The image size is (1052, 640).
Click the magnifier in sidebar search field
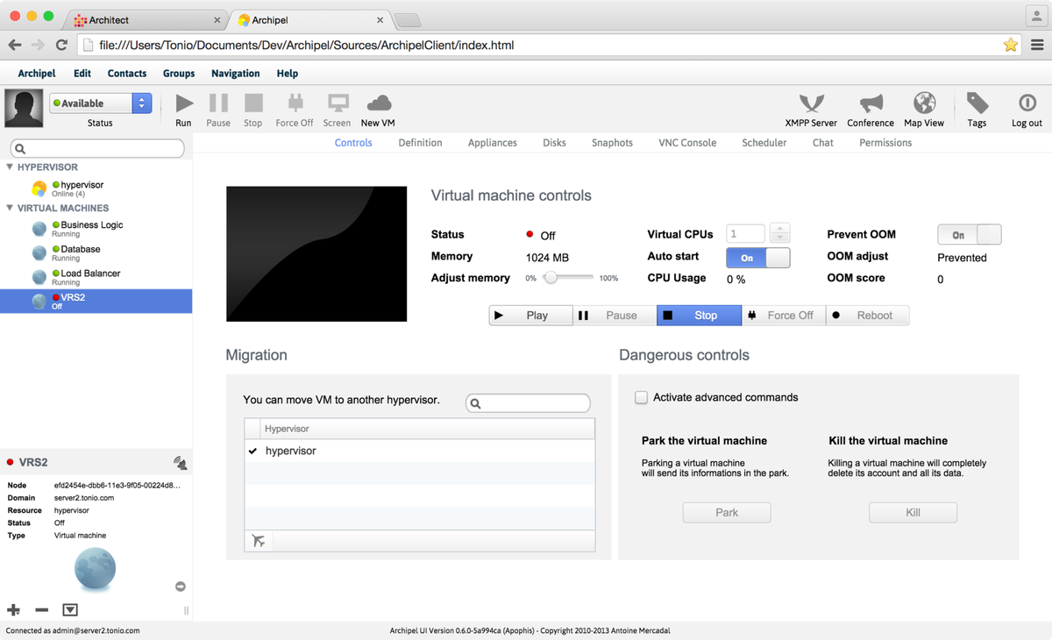click(20, 149)
